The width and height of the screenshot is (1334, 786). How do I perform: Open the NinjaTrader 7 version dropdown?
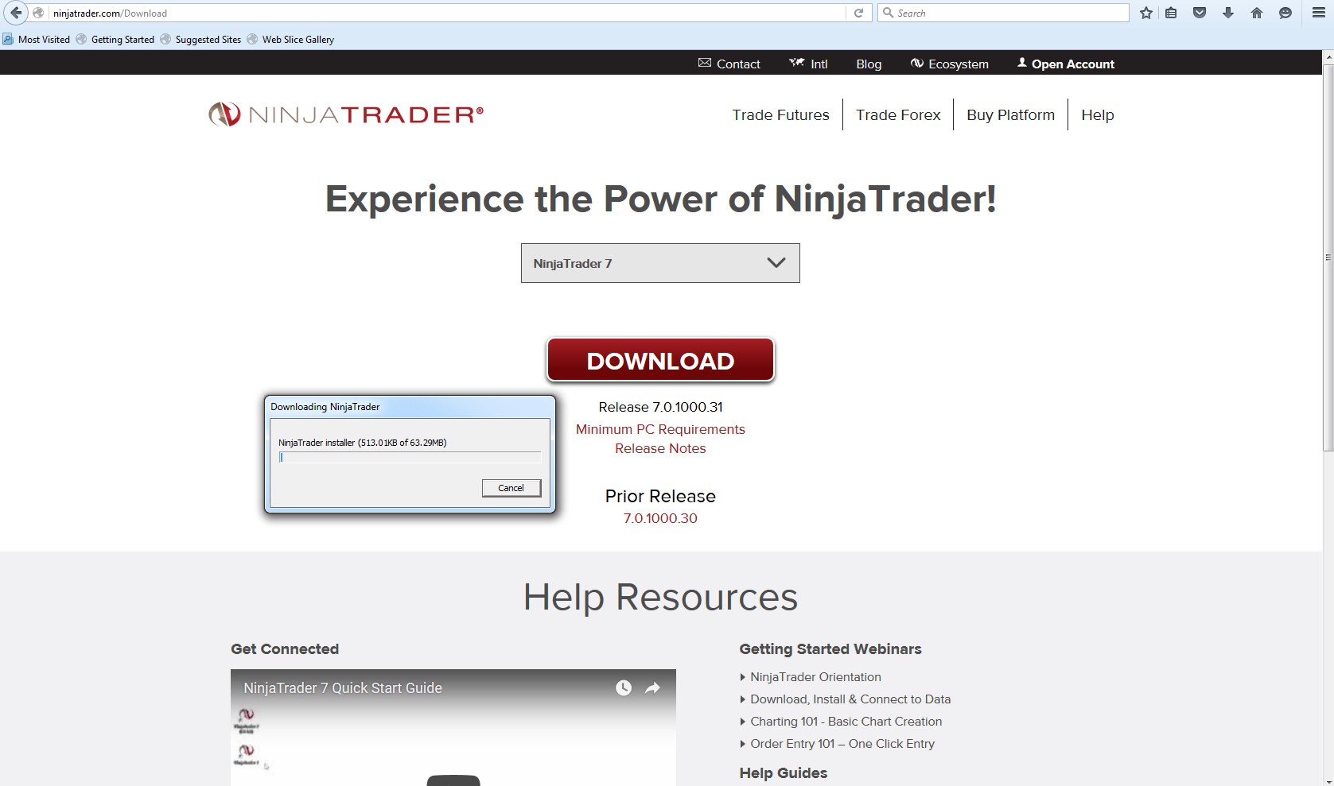coord(660,263)
